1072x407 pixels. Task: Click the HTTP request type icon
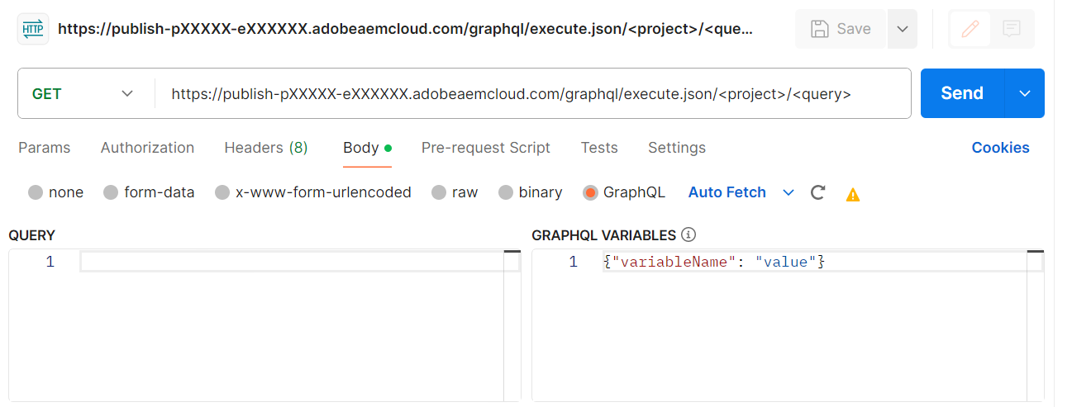point(33,29)
